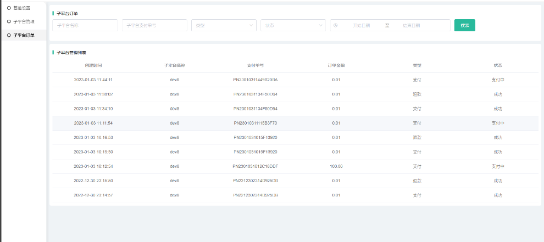Click 支付中 status in the 10:12:54 row
This screenshot has width=544, height=242.
point(497,166)
